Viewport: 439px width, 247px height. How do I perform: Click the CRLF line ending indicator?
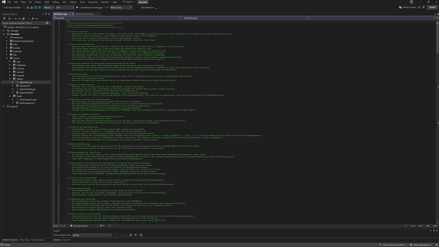click(435, 226)
